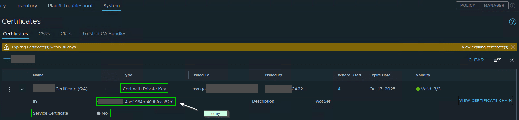Open the CSRs tab
Screen dimensions: 519x120
pyautogui.click(x=44, y=34)
